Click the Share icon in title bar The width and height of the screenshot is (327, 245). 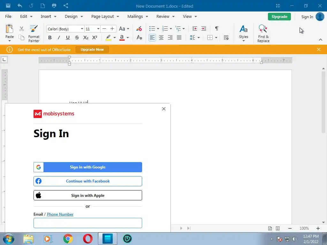point(66,6)
